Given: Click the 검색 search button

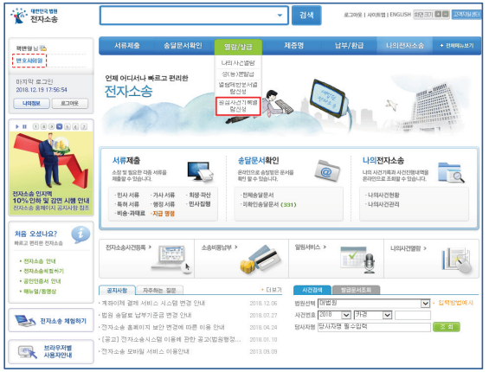Looking at the screenshot, I should tap(306, 15).
